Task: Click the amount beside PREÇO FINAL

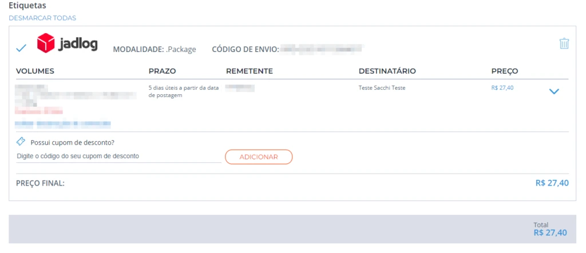Action: [x=552, y=183]
